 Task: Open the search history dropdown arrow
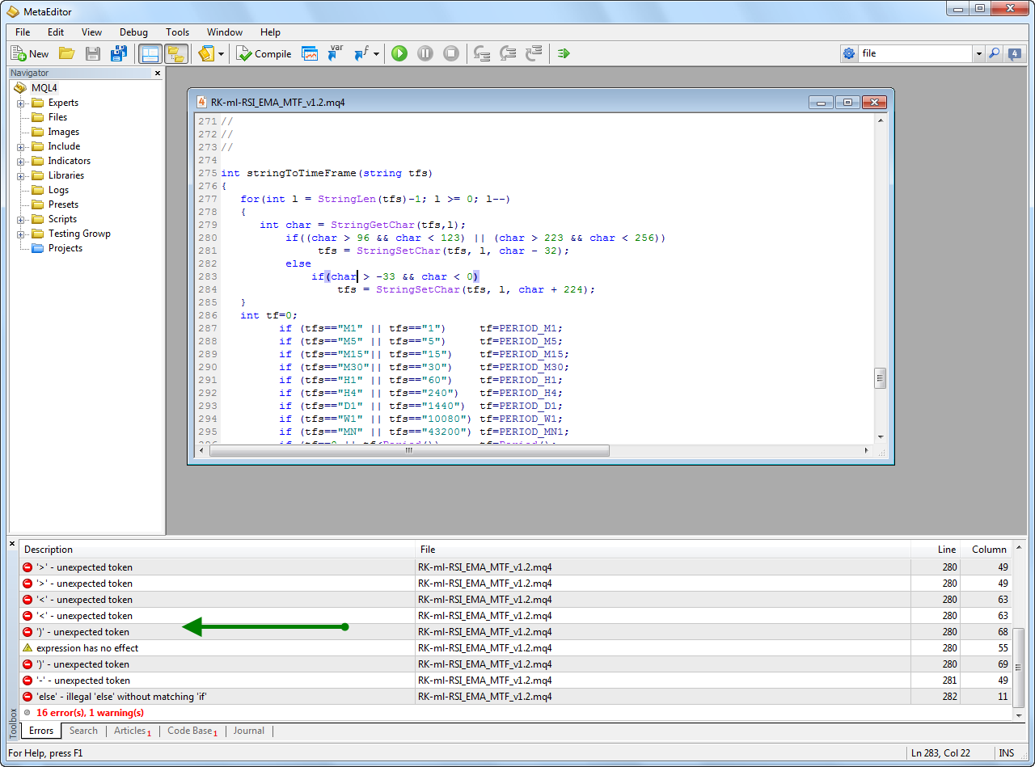pos(978,54)
